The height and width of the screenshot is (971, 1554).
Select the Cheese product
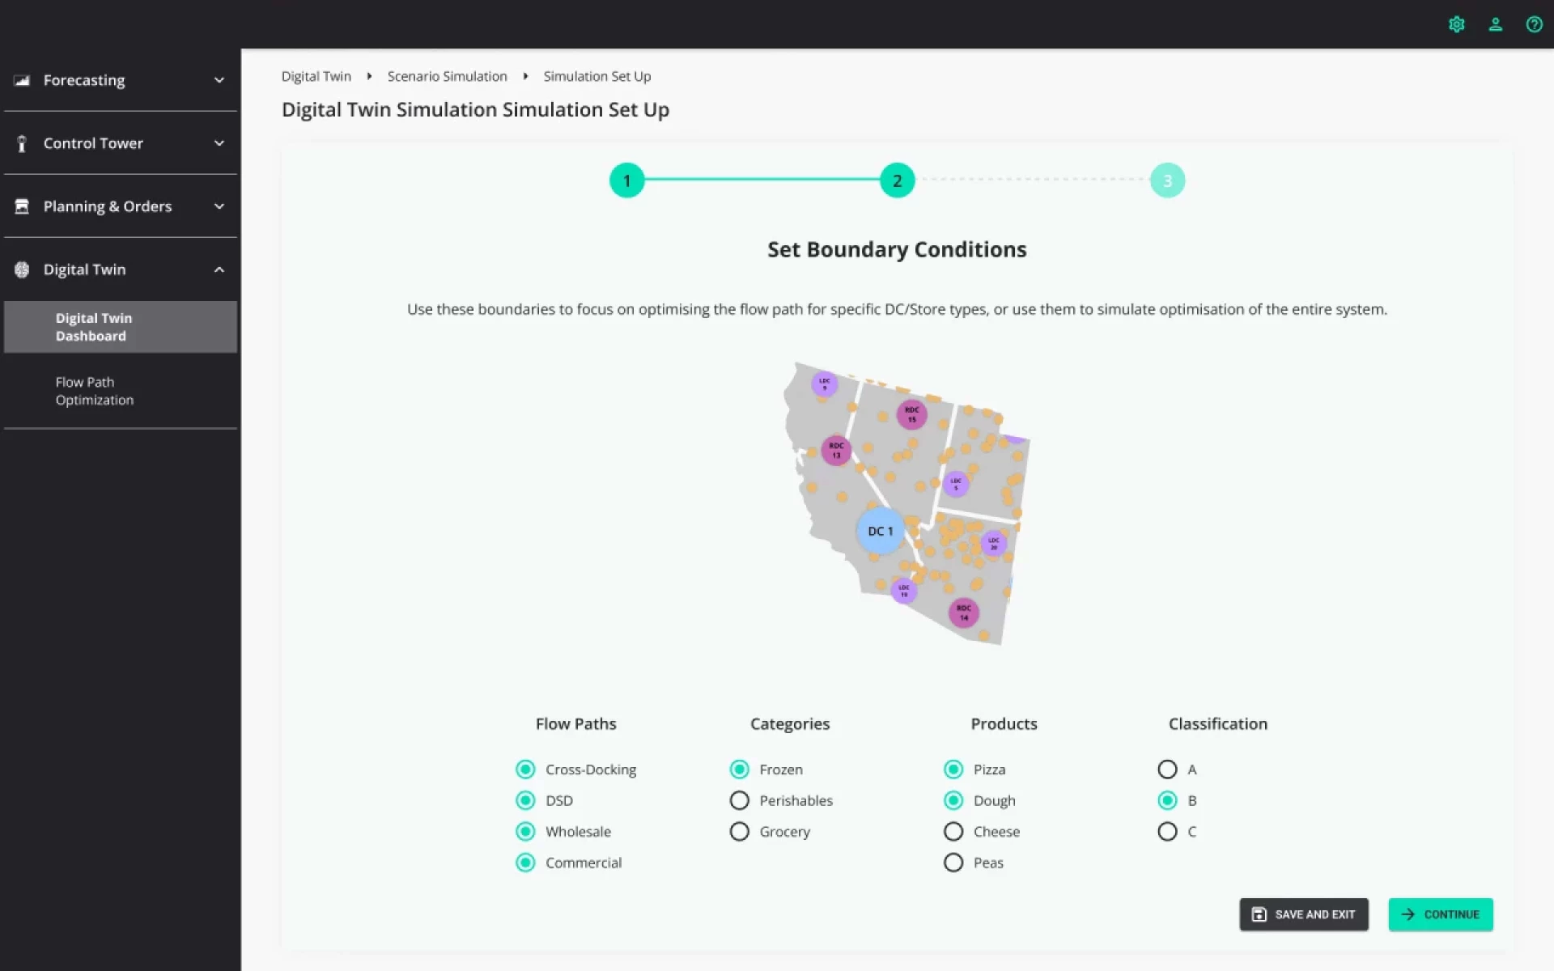click(x=953, y=831)
